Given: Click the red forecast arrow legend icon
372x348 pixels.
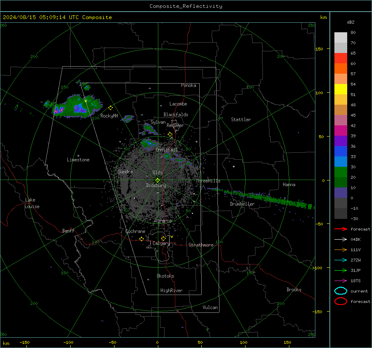Looking at the screenshot, I should click(x=341, y=229).
